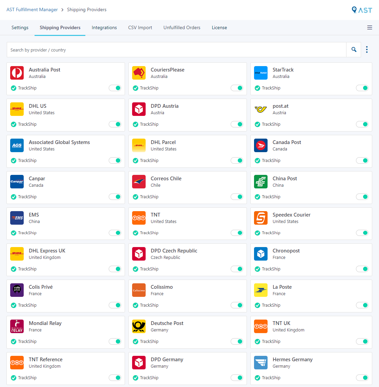
Task: Click the Speedex Courier logo
Action: [x=261, y=218]
